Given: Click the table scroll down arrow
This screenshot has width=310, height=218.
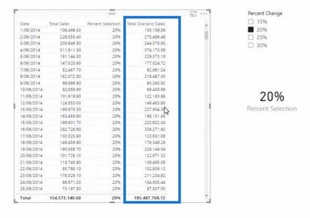Looking at the screenshot, I should (x=206, y=196).
